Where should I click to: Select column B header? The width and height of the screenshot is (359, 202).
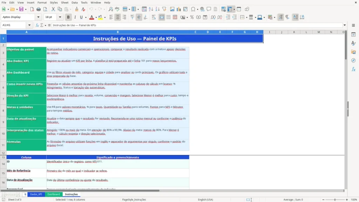coord(118,32)
